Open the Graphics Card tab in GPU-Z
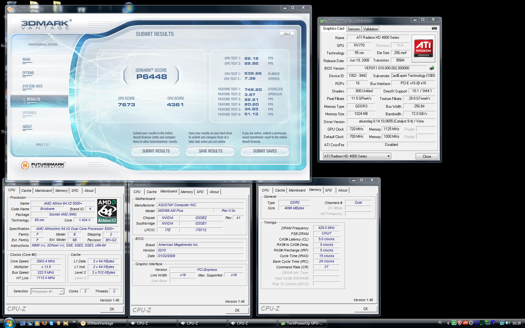Image resolution: width=525 pixels, height=328 pixels. pyautogui.click(x=333, y=28)
